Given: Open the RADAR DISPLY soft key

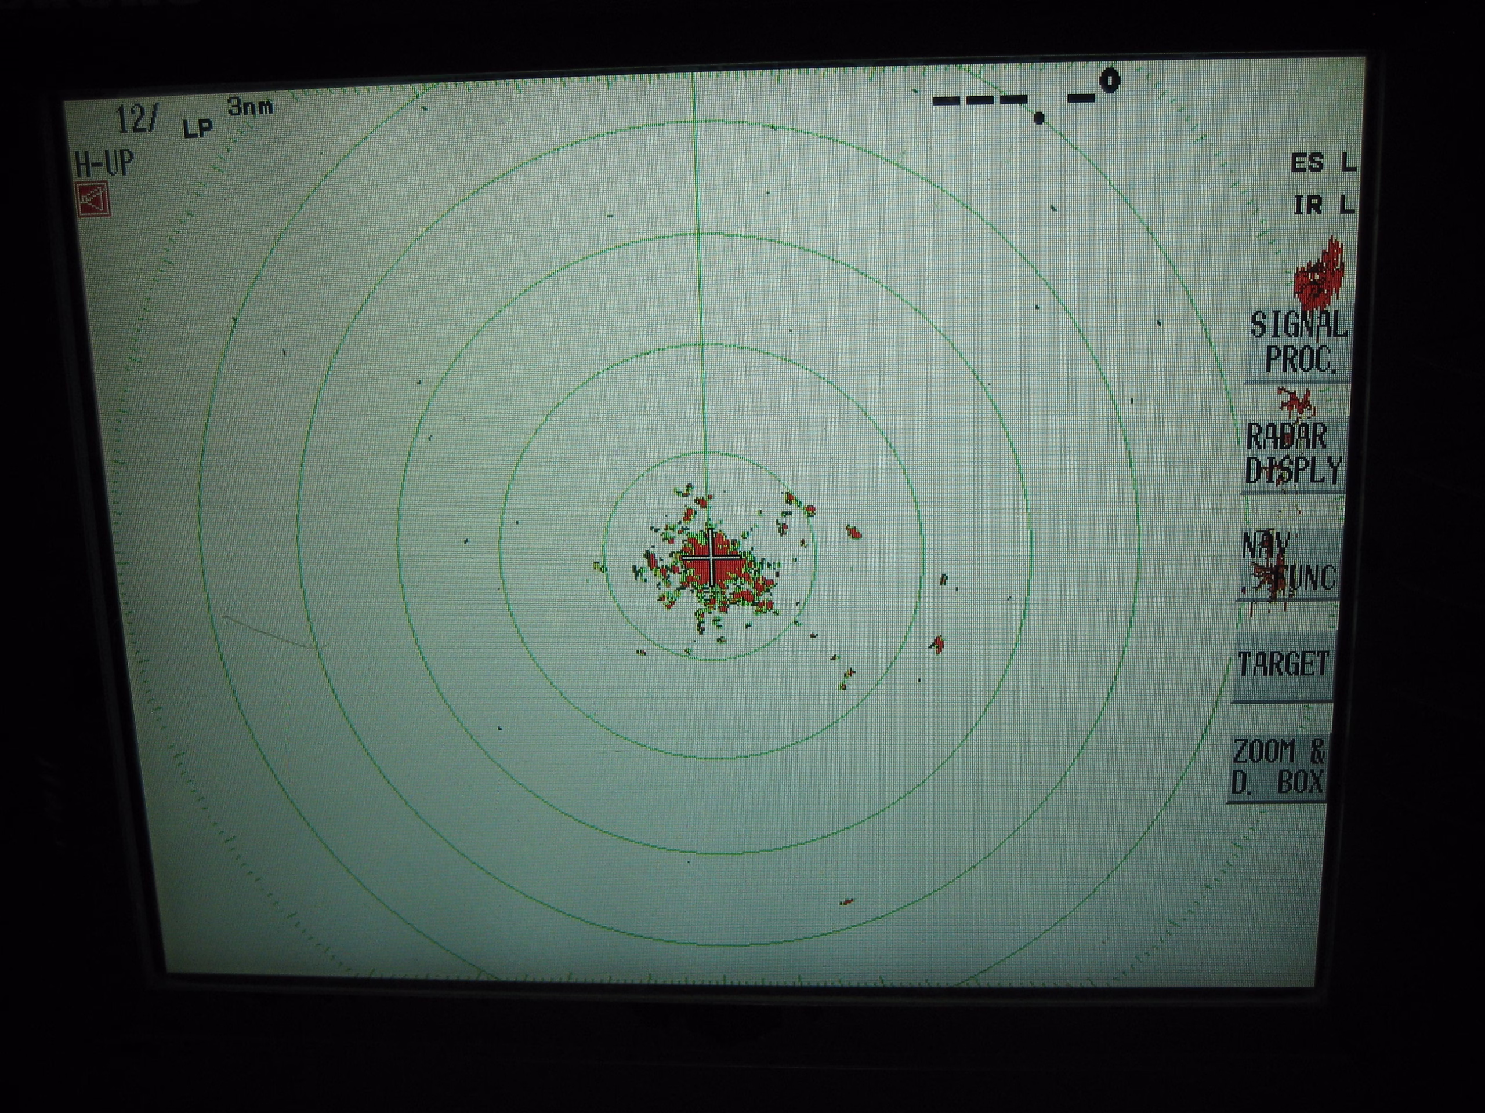Looking at the screenshot, I should (x=1293, y=456).
